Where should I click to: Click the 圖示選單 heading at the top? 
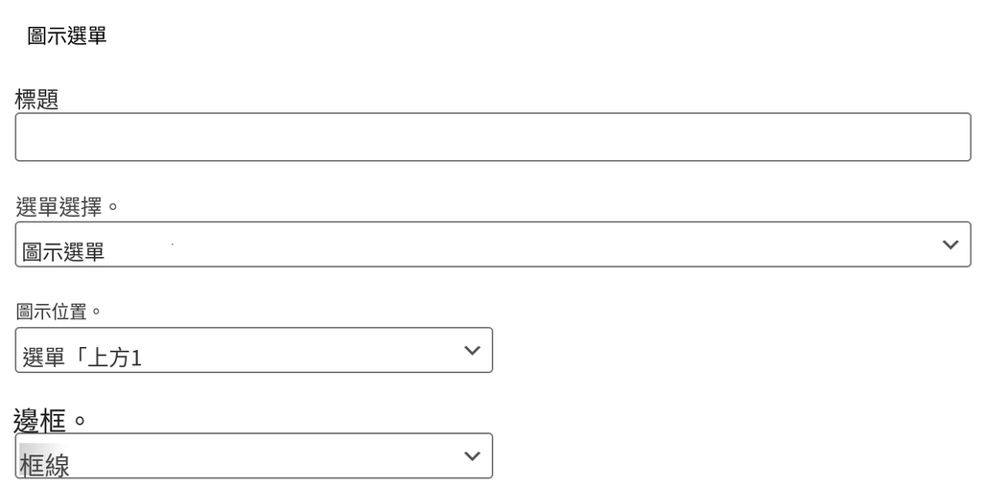(67, 35)
